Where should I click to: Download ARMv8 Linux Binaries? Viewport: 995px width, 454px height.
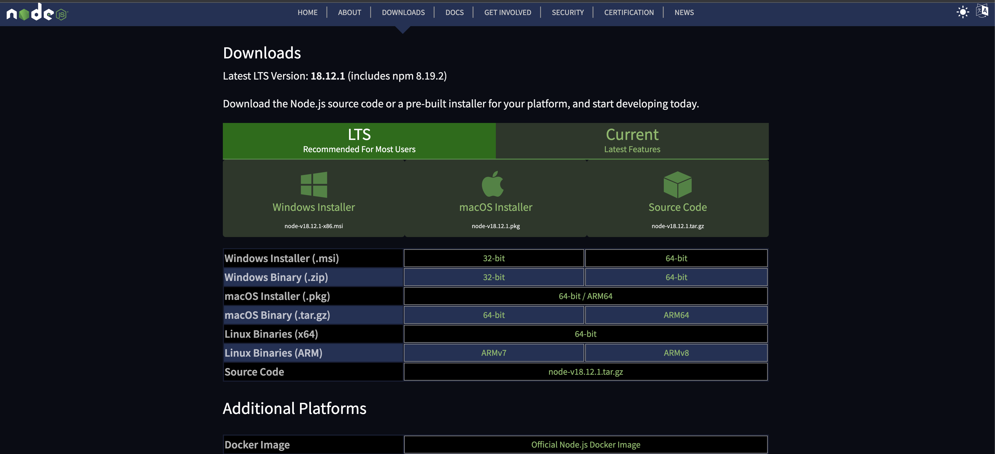tap(676, 353)
